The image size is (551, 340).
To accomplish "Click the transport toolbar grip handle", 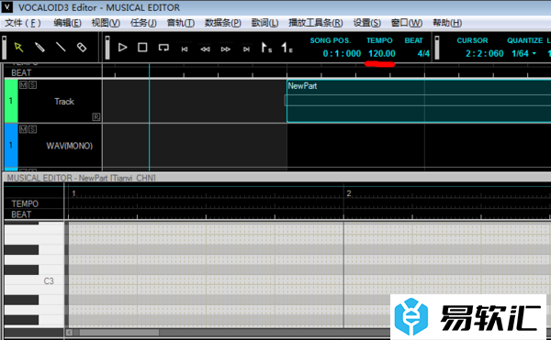I will (107, 48).
